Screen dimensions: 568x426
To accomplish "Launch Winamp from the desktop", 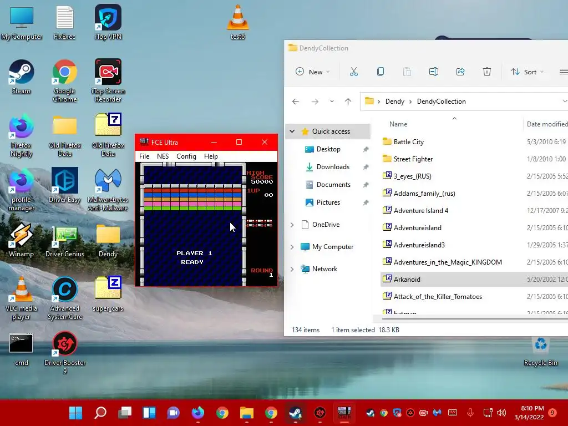I will coord(22,240).
